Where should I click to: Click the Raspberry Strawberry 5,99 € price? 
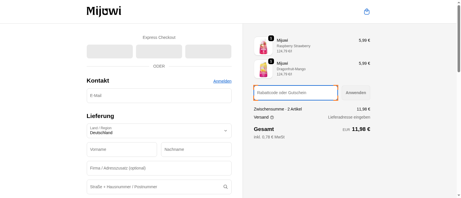pos(364,40)
